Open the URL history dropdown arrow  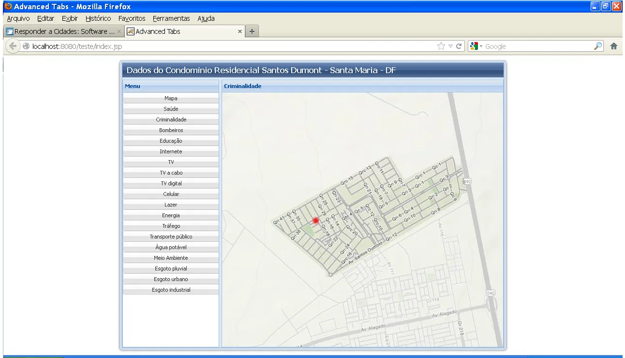pyautogui.click(x=450, y=46)
